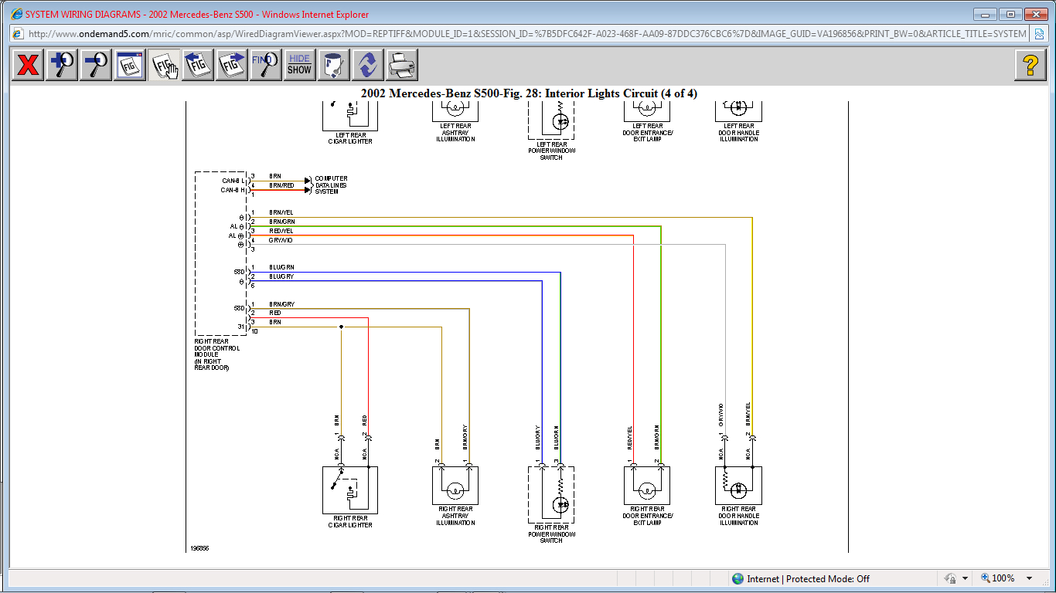This screenshot has width=1056, height=593.
Task: Click the LEFT REAR POWER WINDOW SWITCH label
Action: tap(551, 151)
